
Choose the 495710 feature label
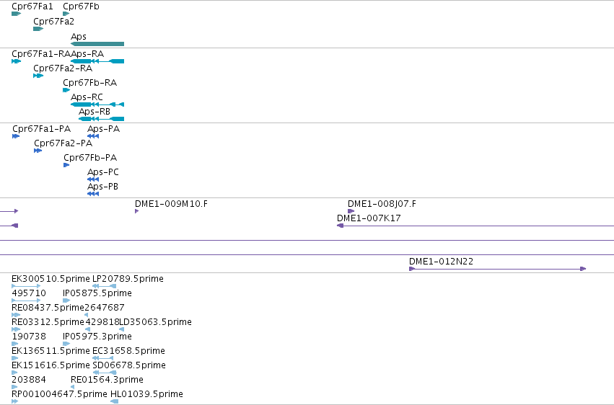(x=29, y=293)
